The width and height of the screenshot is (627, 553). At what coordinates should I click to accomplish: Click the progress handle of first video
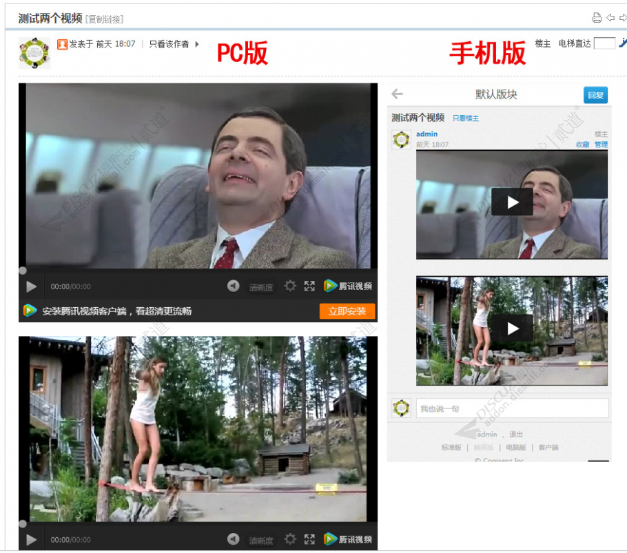tap(23, 271)
